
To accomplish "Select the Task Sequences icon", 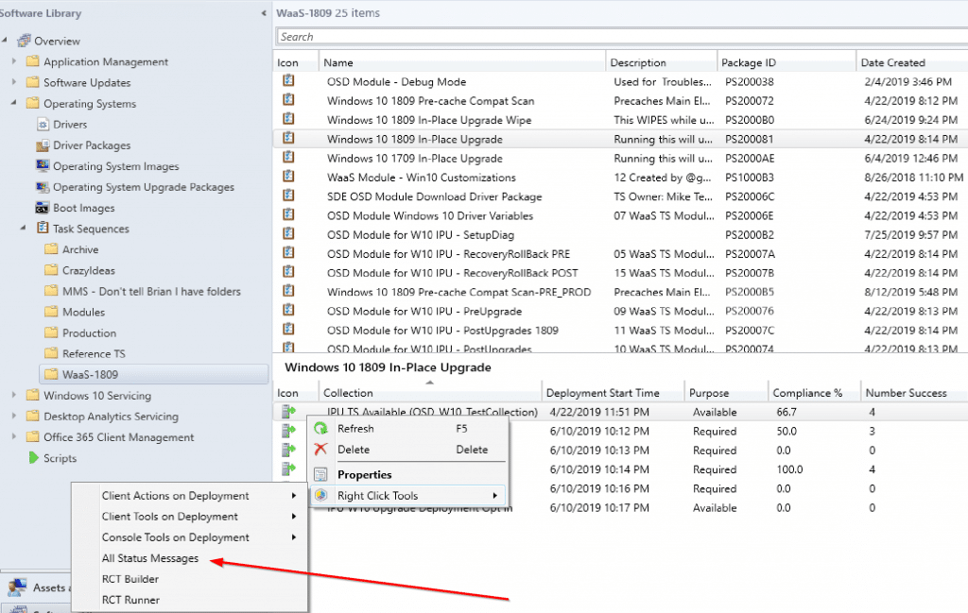I will pyautogui.click(x=43, y=229).
